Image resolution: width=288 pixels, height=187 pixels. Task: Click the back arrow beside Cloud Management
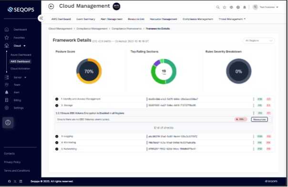tap(51, 6)
